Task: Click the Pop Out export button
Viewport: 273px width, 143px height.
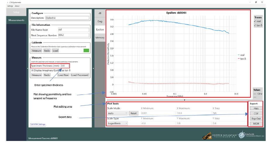Action: coord(256,119)
